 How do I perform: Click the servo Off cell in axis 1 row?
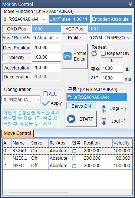coord(39,158)
